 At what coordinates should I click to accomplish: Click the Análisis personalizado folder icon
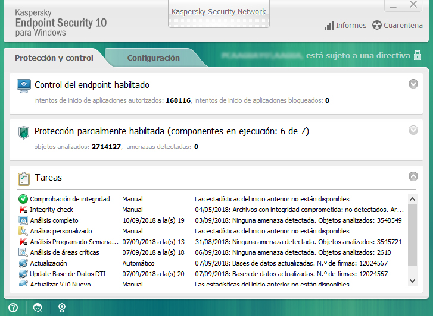pyautogui.click(x=23, y=231)
